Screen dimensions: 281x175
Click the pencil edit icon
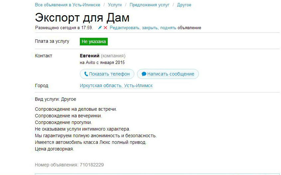coord(100,28)
